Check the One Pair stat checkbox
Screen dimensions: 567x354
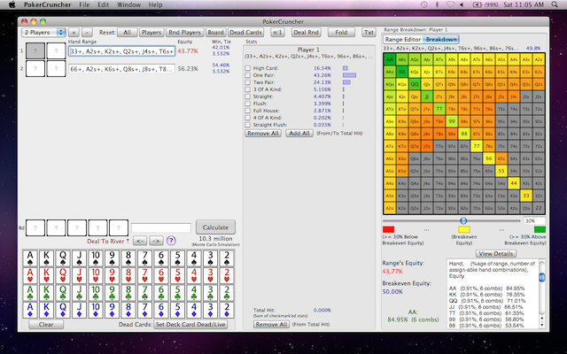point(248,75)
